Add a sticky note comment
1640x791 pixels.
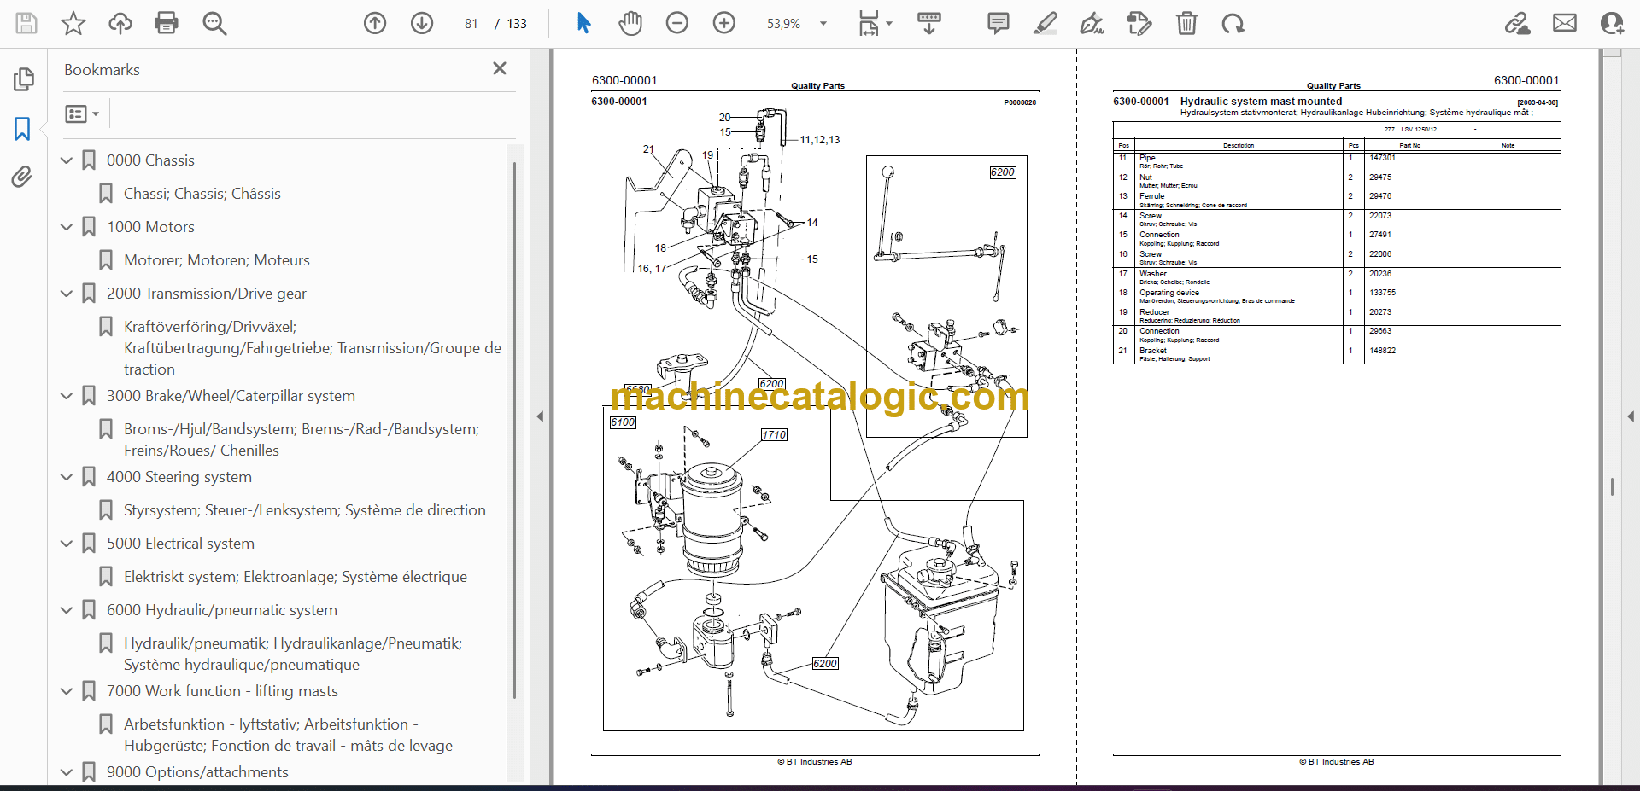(x=998, y=23)
